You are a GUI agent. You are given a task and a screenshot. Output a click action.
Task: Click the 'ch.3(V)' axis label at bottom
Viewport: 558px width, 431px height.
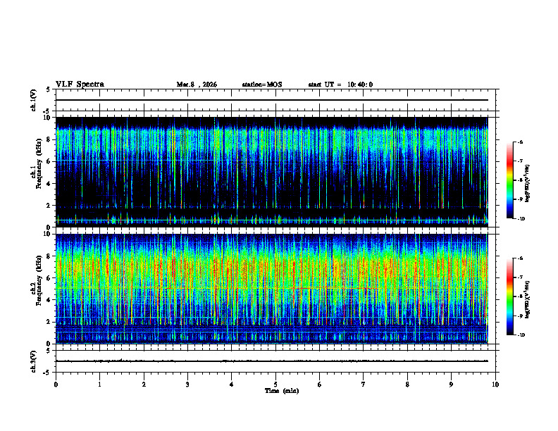click(33, 361)
